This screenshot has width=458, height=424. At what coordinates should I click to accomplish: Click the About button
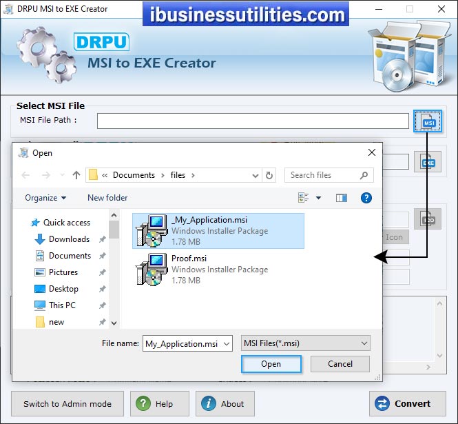point(225,404)
